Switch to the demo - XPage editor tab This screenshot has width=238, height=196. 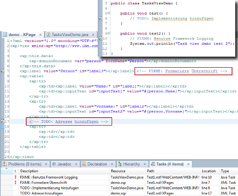coord(22,35)
